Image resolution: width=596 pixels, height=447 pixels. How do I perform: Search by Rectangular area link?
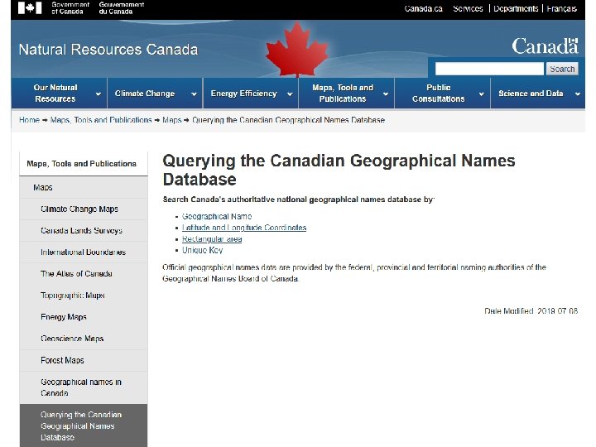[x=212, y=239]
